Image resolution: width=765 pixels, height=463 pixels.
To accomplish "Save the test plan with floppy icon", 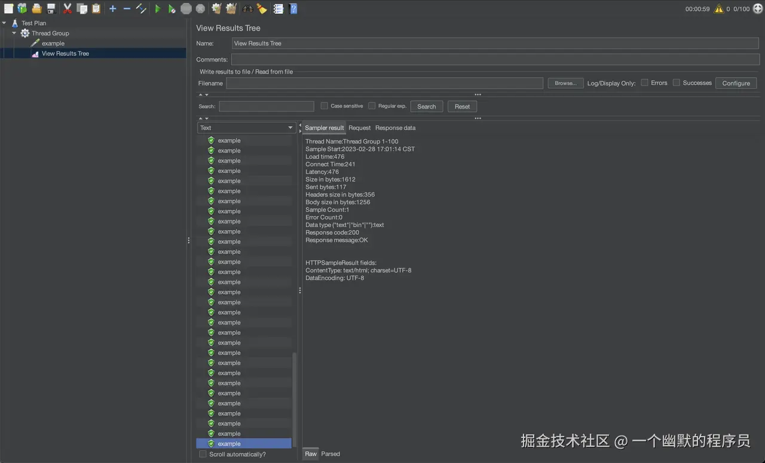I will [51, 8].
